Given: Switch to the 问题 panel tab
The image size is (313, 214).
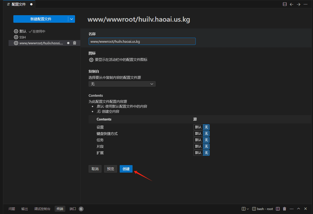Looking at the screenshot, I should coord(12,209).
